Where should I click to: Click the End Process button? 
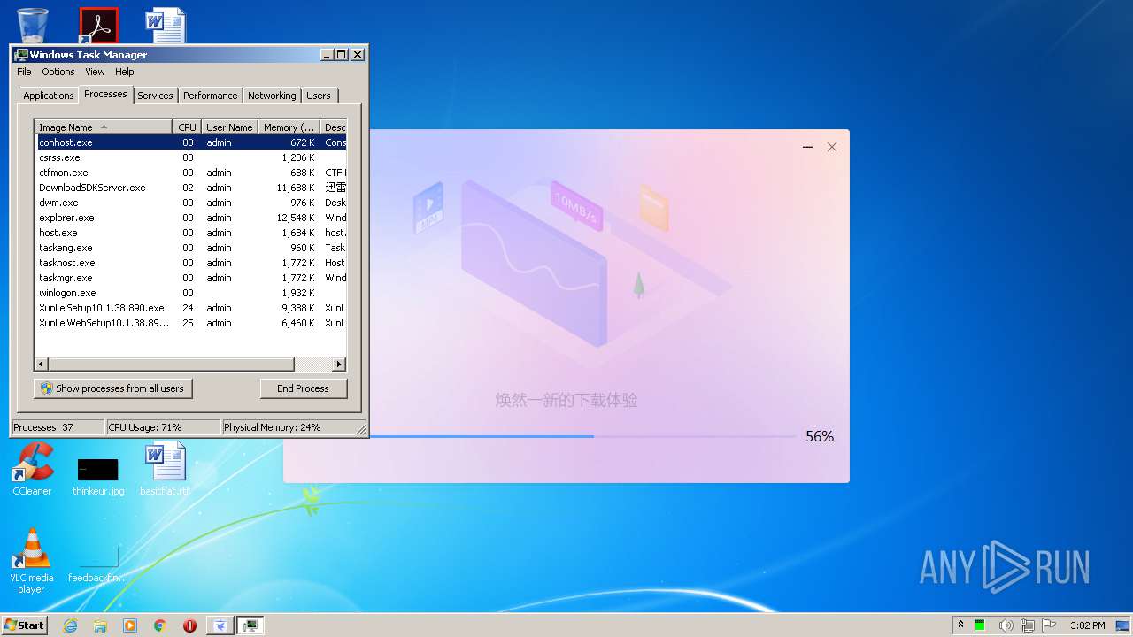pos(304,388)
